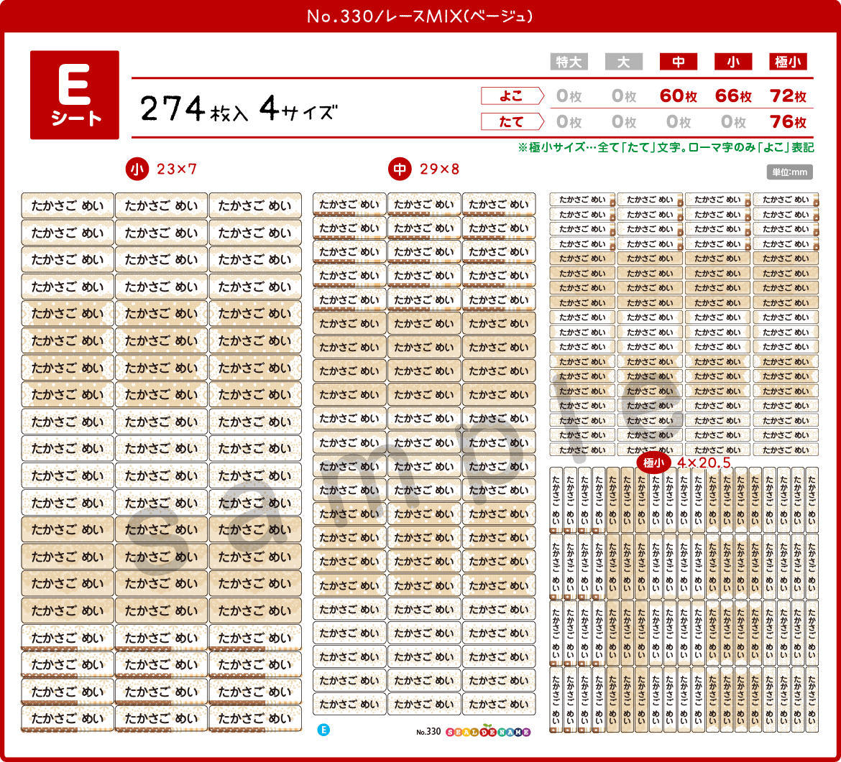Select the red 中 tag in header table
841x762 pixels.
[679, 62]
